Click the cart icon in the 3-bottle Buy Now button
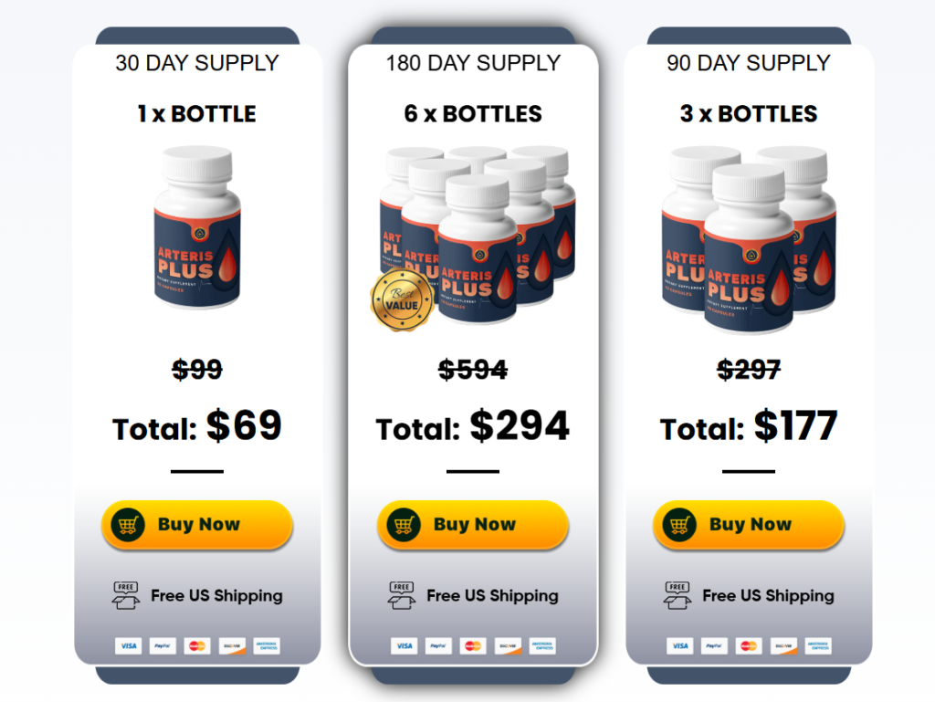 tap(679, 525)
